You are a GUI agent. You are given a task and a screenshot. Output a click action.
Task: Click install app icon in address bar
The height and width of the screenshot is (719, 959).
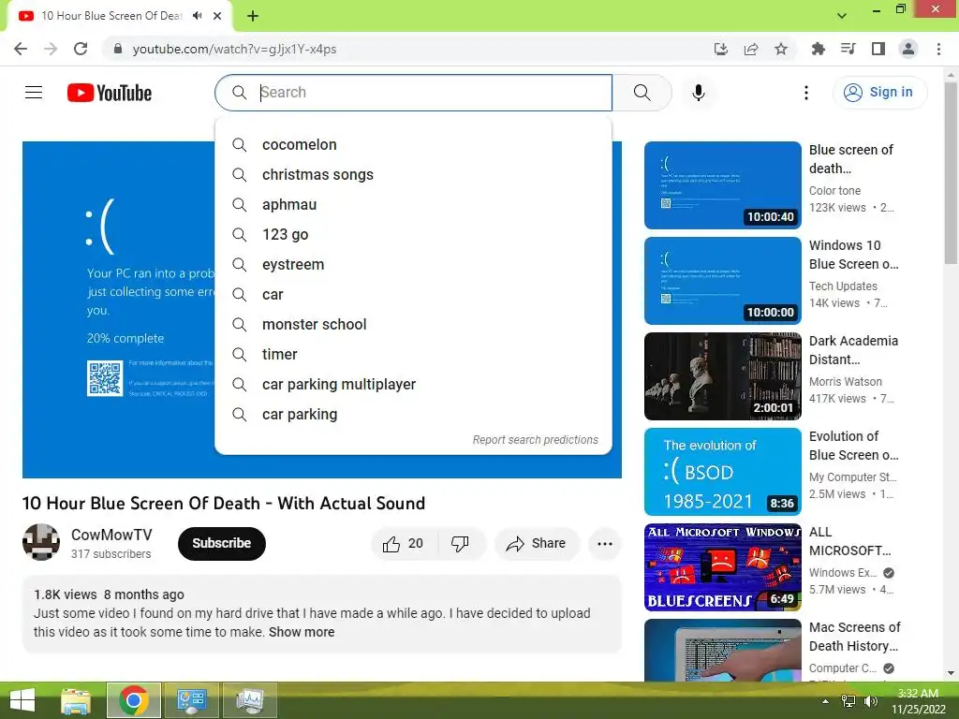pyautogui.click(x=721, y=49)
